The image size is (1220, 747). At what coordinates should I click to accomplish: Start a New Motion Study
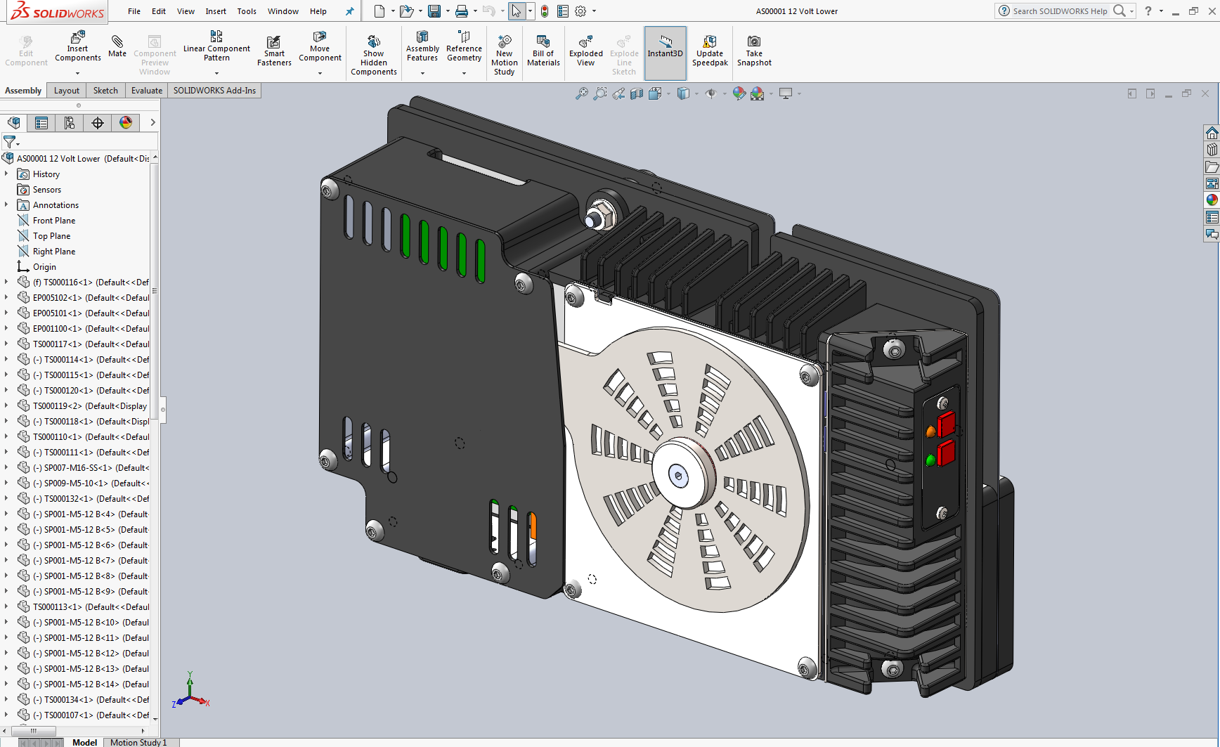(505, 55)
